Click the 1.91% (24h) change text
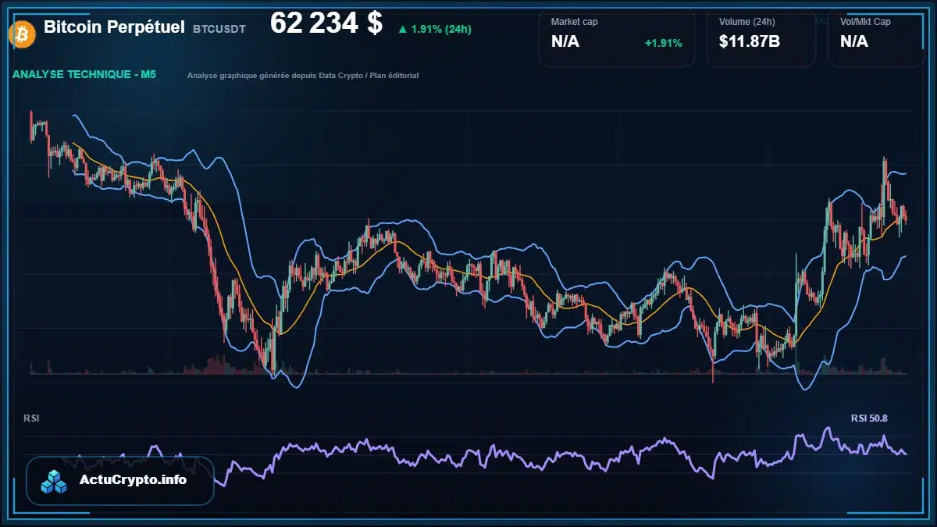937x527 pixels. point(441,30)
